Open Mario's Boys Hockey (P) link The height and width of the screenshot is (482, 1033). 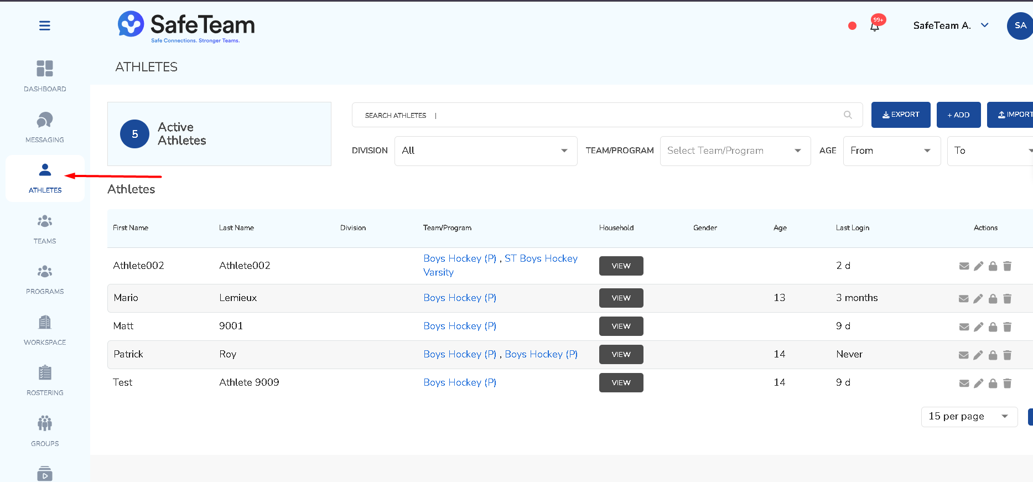pos(460,298)
